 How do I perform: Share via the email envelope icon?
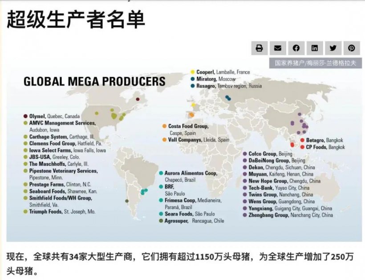point(278,48)
